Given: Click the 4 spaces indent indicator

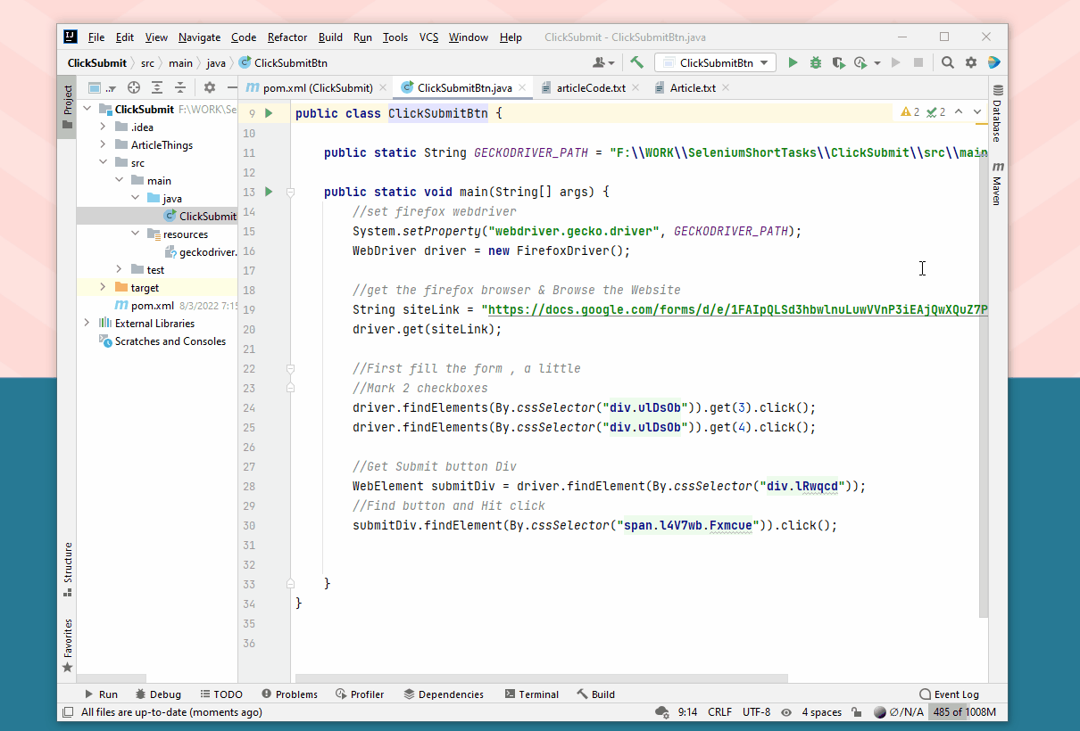Looking at the screenshot, I should click(821, 712).
